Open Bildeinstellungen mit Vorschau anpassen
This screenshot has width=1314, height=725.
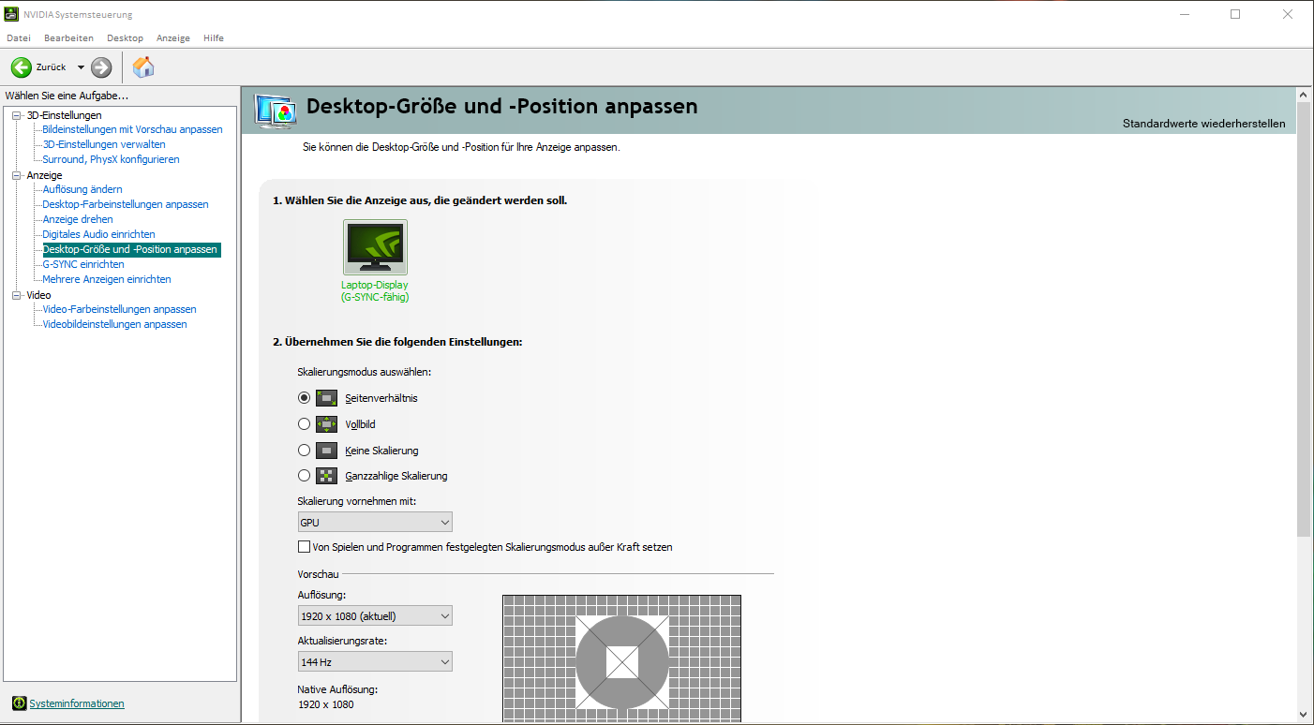coord(133,129)
